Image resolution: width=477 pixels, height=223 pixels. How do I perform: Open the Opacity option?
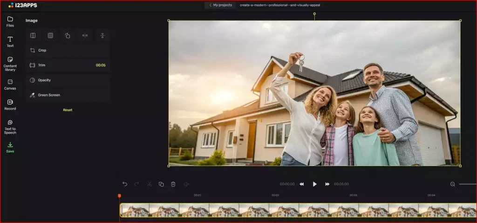68,80
